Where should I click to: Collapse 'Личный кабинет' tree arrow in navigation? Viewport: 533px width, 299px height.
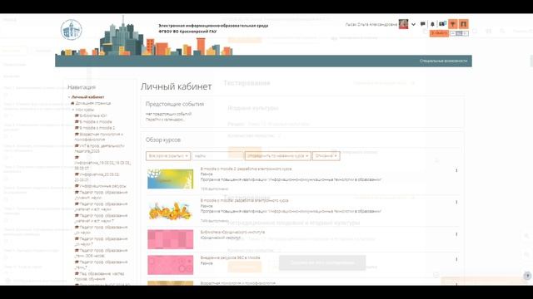[x=69, y=97]
